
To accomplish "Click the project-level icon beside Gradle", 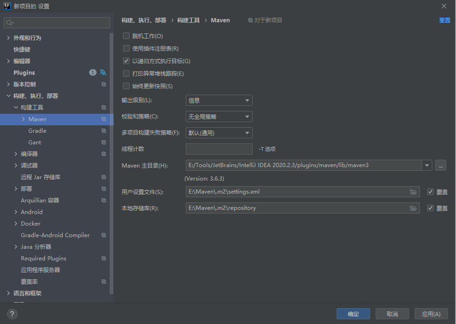I will 104,131.
